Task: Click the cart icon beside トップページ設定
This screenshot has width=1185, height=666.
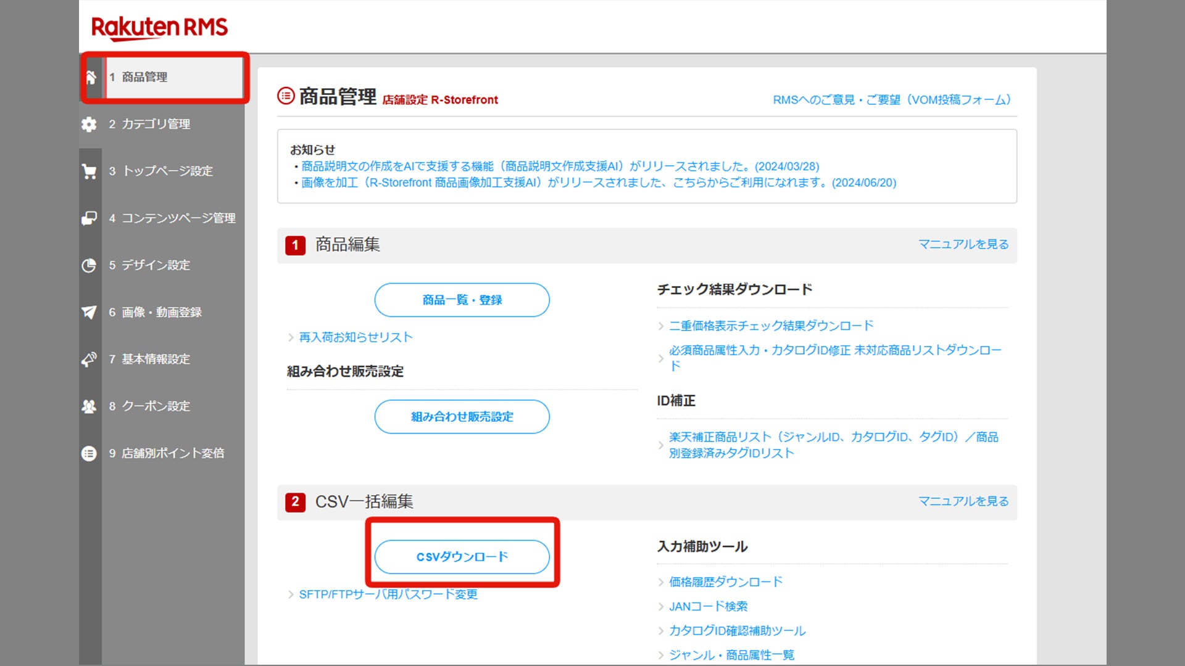Action: [x=89, y=171]
